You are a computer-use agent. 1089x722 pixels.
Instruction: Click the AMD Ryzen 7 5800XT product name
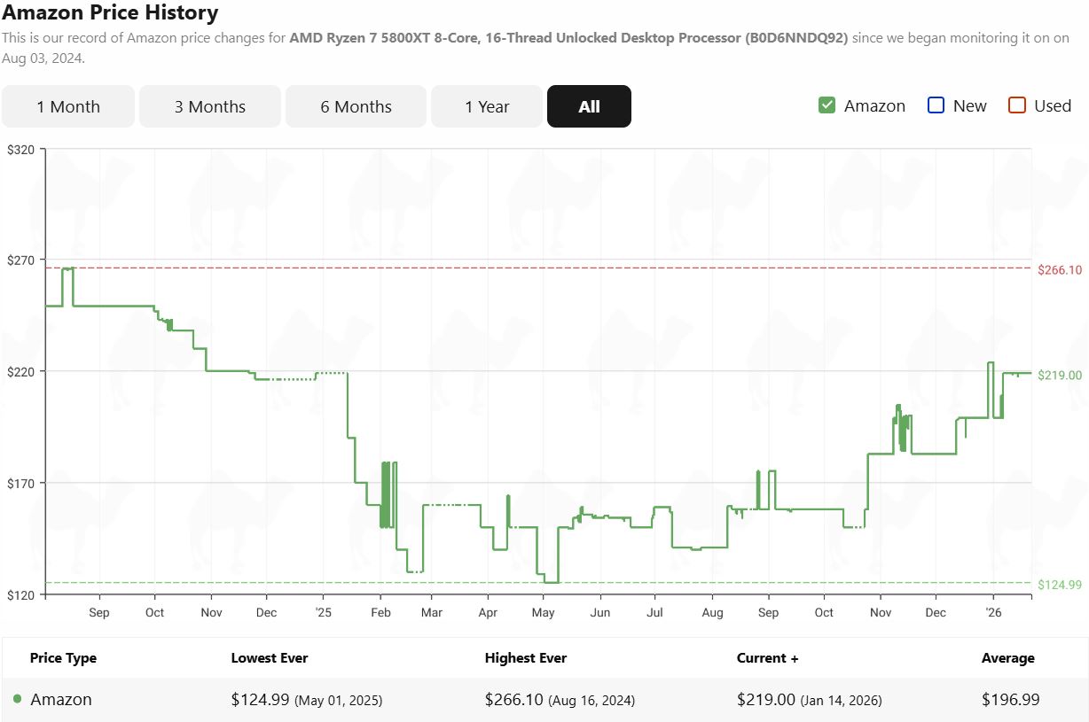[x=568, y=38]
